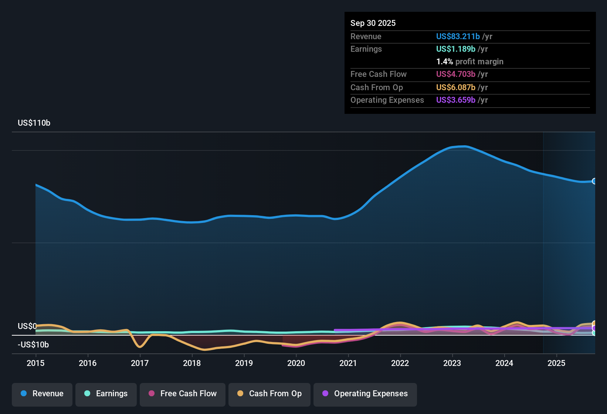Click the 1.4% profit margin text
The width and height of the screenshot is (607, 414).
click(x=470, y=61)
